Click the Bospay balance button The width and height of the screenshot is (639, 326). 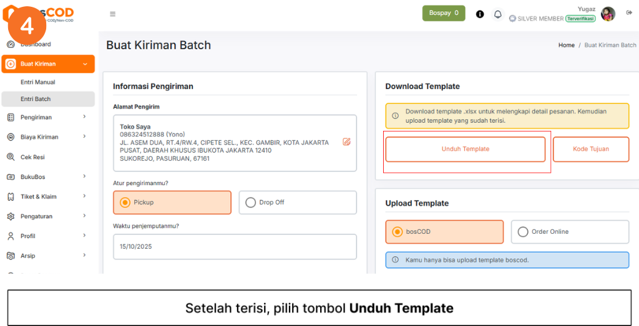click(x=444, y=13)
